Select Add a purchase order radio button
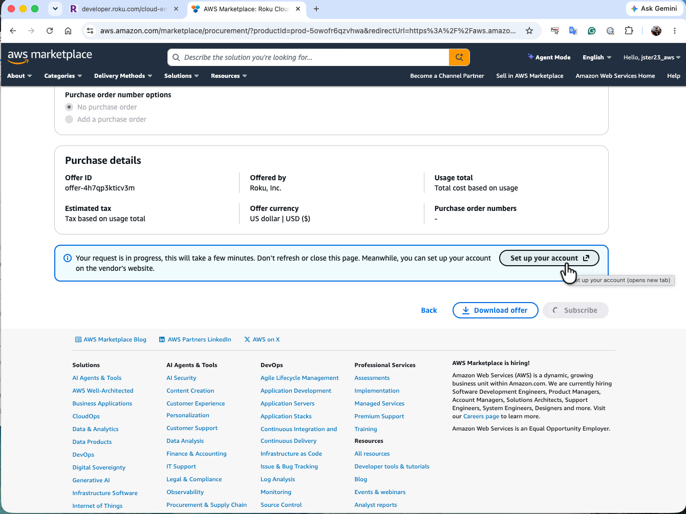 (x=69, y=119)
